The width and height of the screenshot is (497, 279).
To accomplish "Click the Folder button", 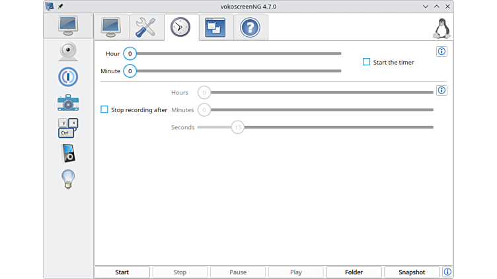I will point(354,272).
